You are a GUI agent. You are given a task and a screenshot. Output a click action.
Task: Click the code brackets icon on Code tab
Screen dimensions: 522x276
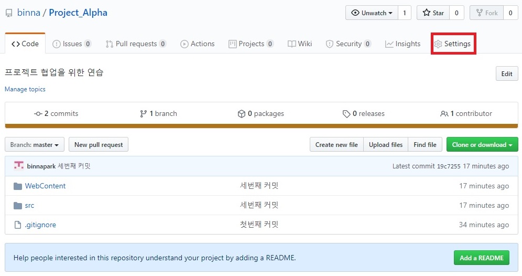pyautogui.click(x=16, y=44)
